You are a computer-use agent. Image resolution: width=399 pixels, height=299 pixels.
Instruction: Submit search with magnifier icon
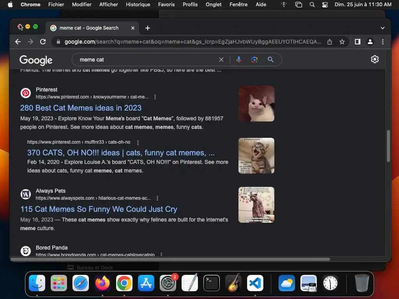tap(270, 60)
